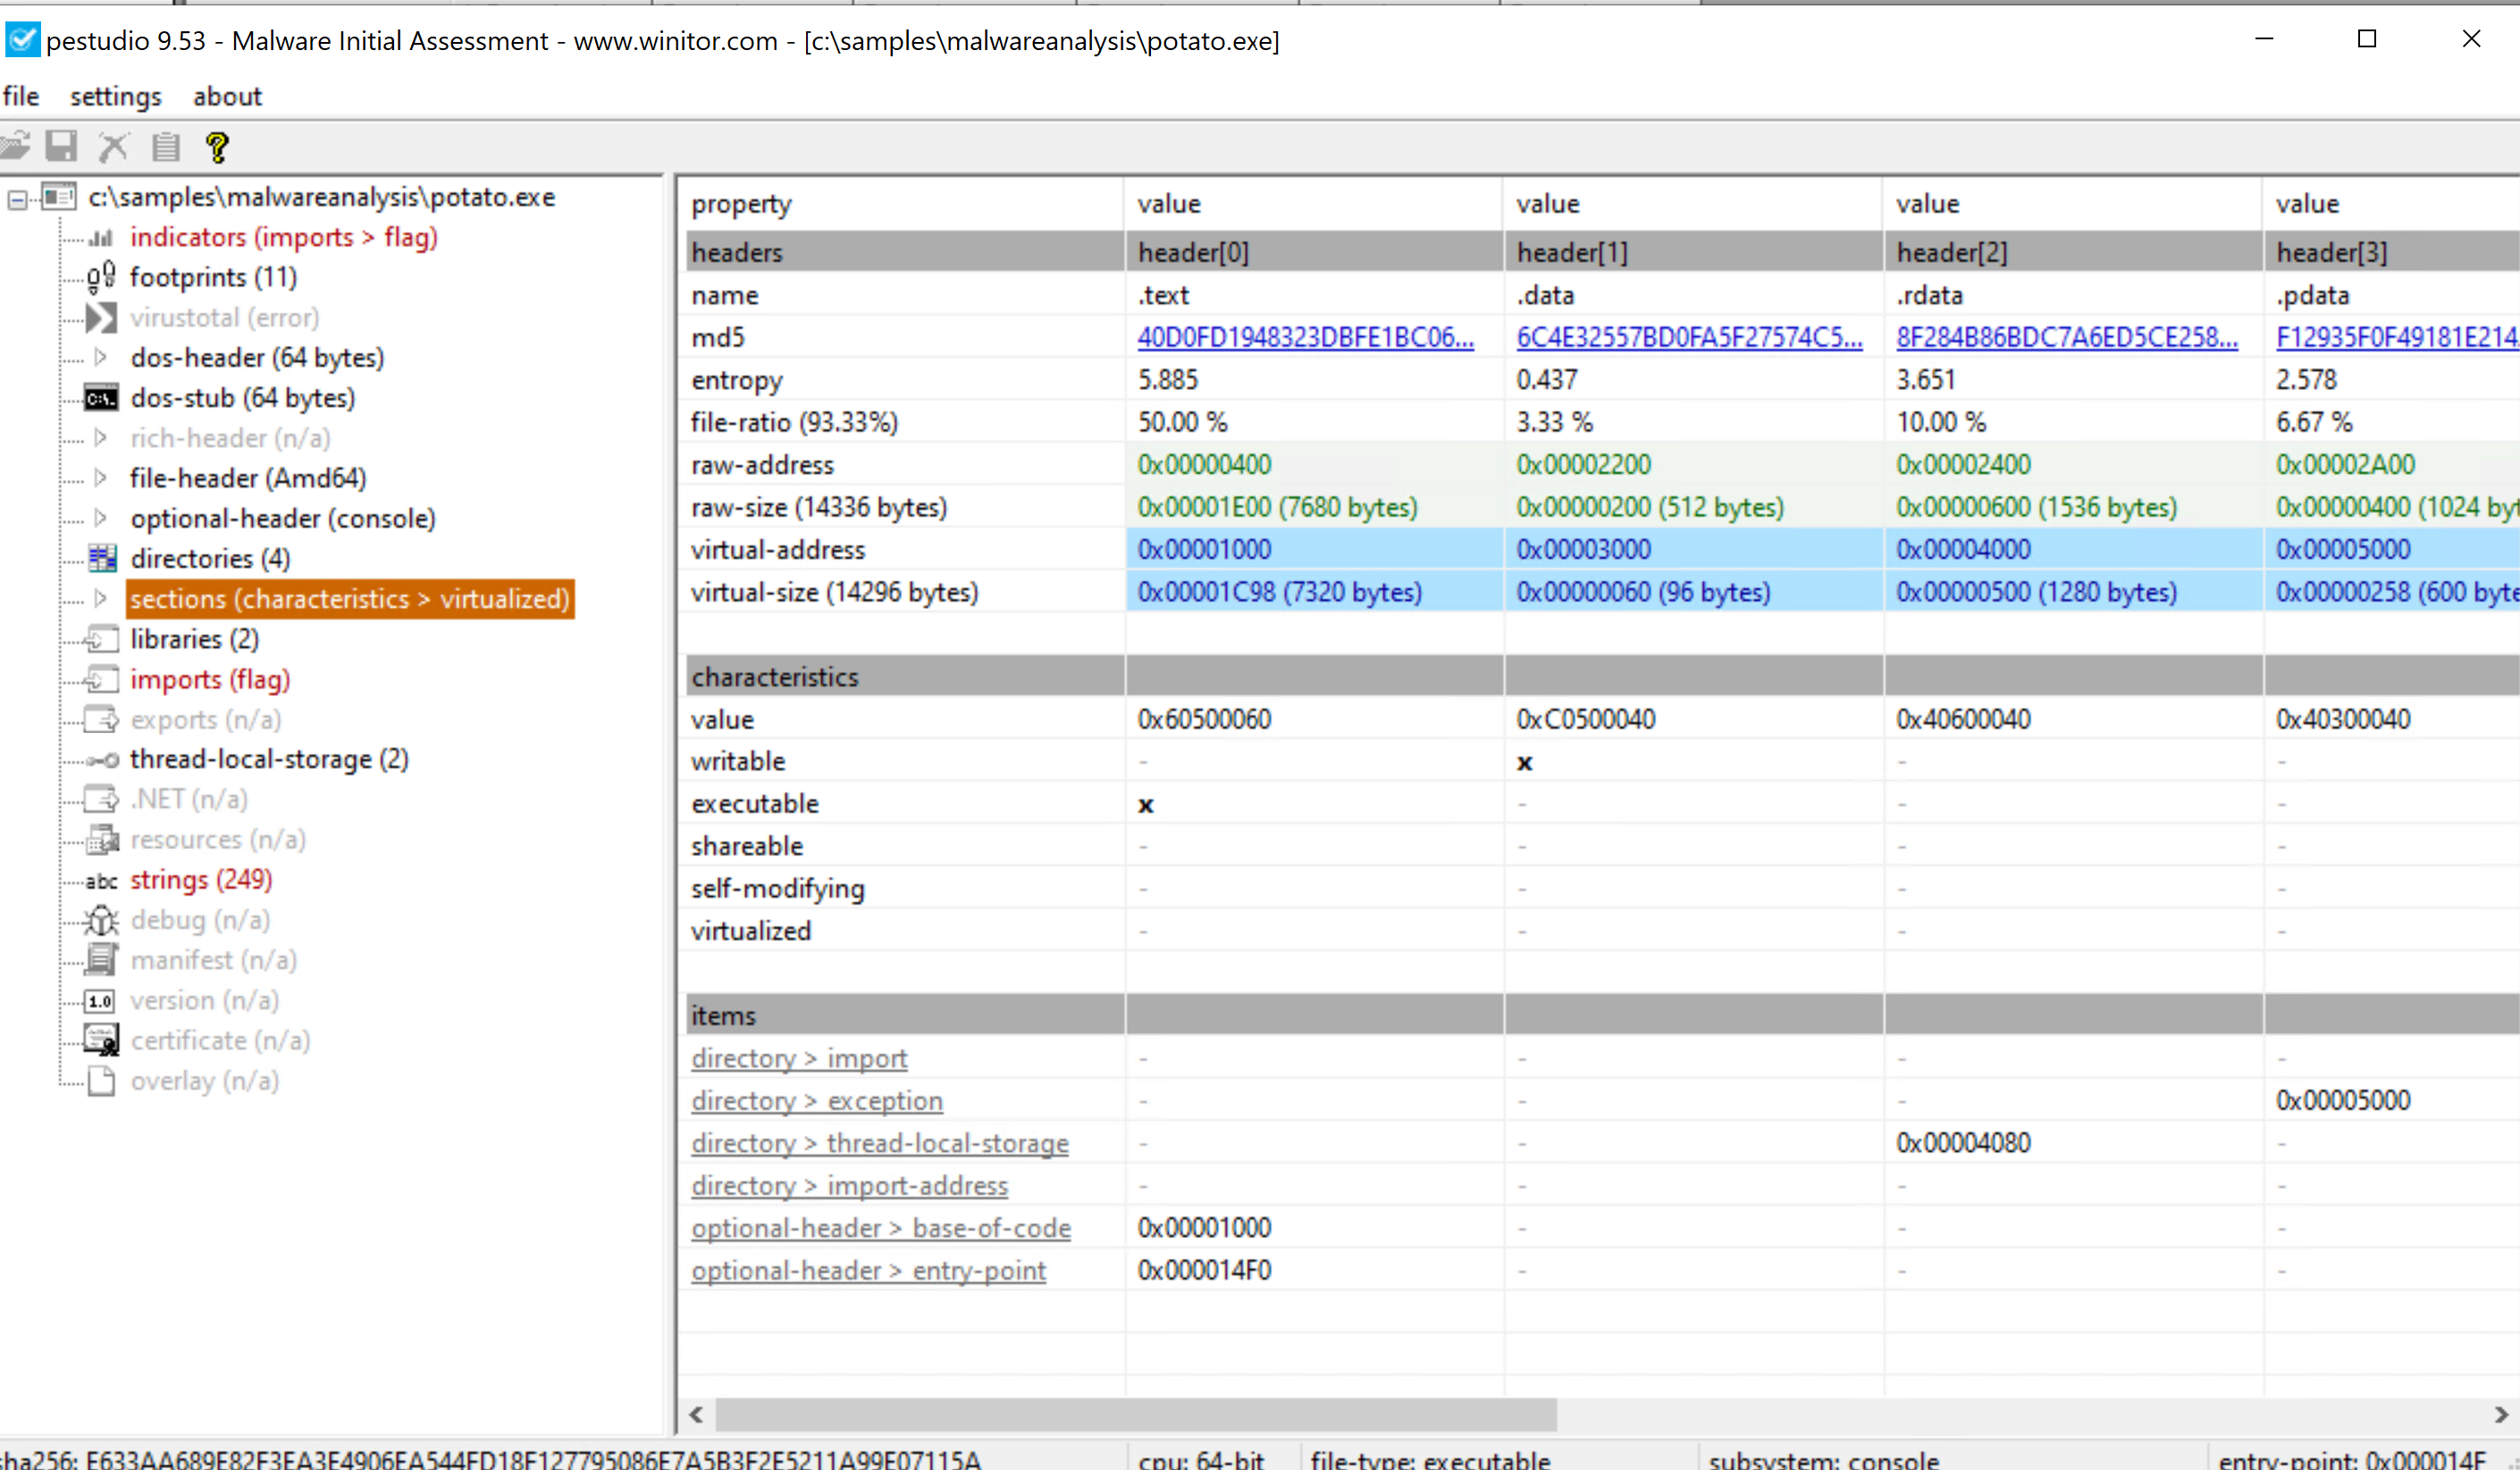Follow directory > import-address link
Image resolution: width=2520 pixels, height=1470 pixels.
click(849, 1185)
